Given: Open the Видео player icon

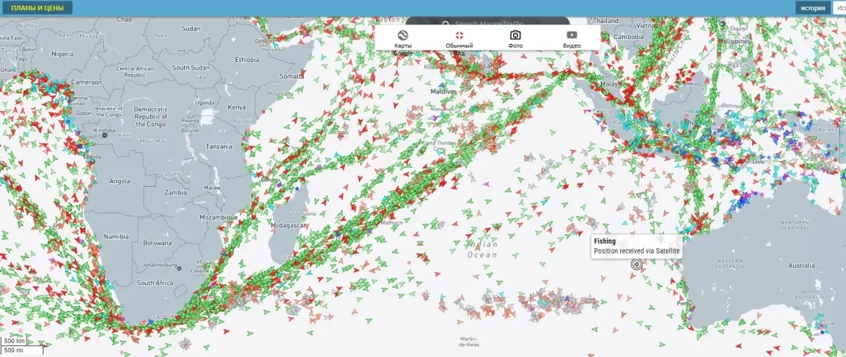Looking at the screenshot, I should tap(572, 36).
